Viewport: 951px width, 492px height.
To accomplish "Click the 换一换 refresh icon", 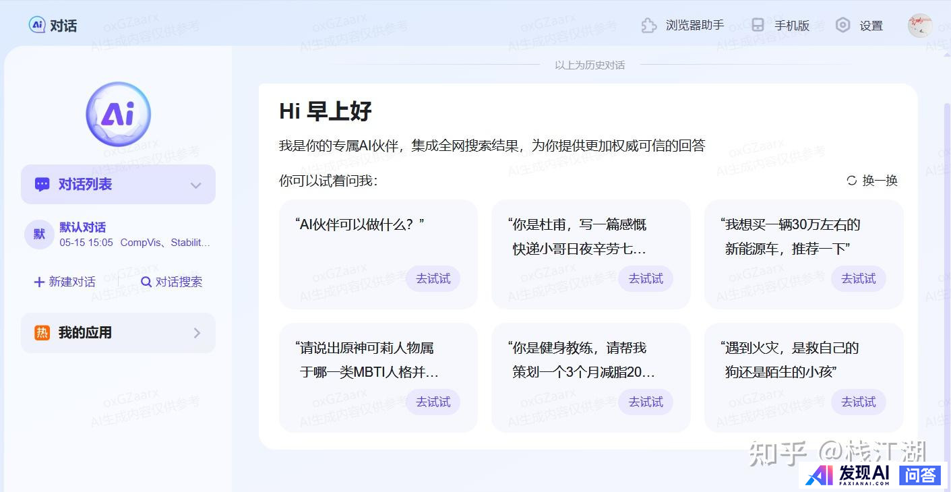I will pos(851,181).
